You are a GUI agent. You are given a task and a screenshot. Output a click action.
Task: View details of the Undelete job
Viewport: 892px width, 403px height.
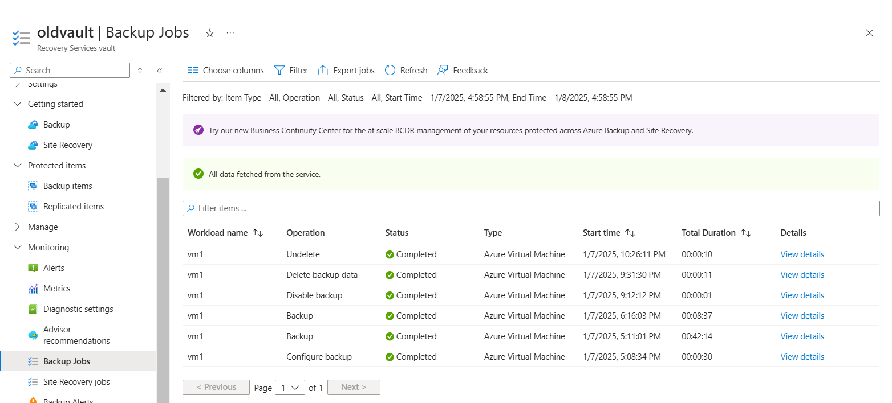pyautogui.click(x=802, y=254)
